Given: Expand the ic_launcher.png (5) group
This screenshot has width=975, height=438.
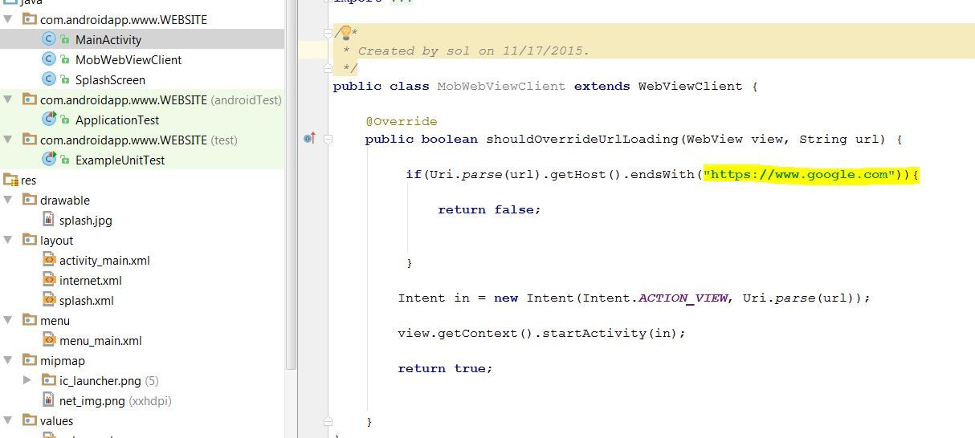Looking at the screenshot, I should [27, 380].
